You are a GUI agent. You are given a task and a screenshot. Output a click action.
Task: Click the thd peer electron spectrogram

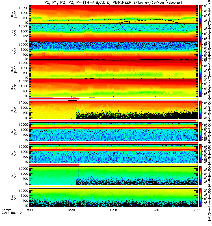113,69
